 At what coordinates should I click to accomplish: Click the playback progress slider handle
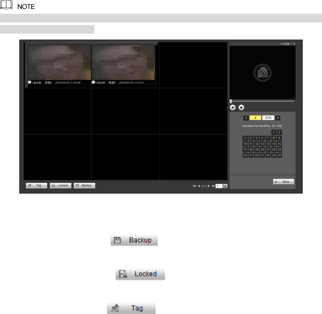(x=231, y=101)
